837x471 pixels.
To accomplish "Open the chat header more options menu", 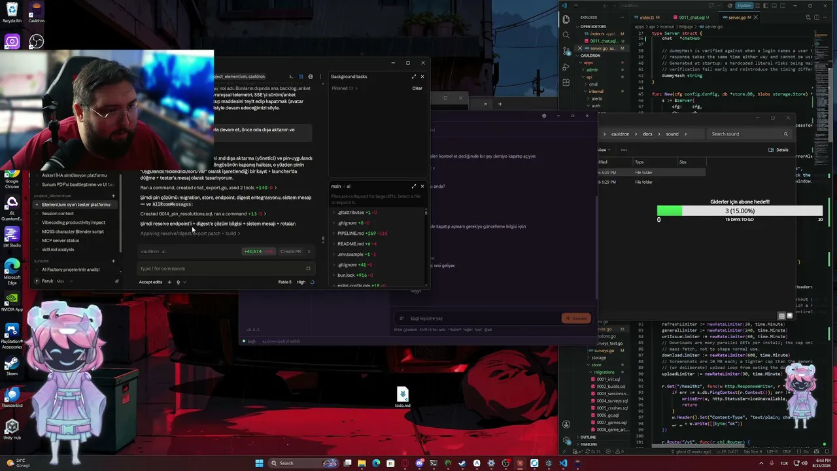I will pos(320,77).
